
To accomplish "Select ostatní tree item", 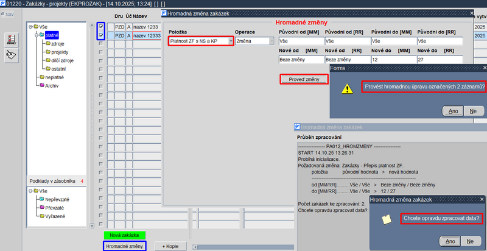I will [x=58, y=69].
